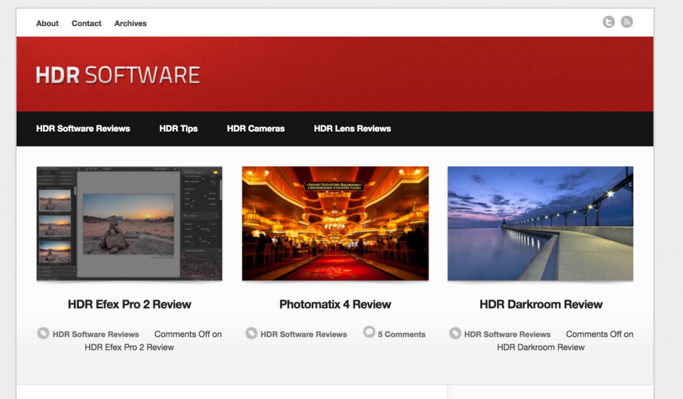
Task: Select HDR Software Reviews in the black navigation bar
Action: 83,129
